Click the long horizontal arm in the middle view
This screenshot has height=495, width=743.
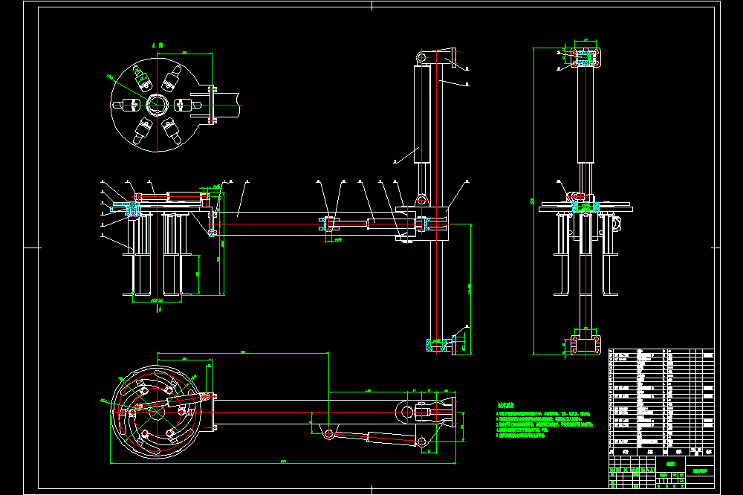(270, 224)
